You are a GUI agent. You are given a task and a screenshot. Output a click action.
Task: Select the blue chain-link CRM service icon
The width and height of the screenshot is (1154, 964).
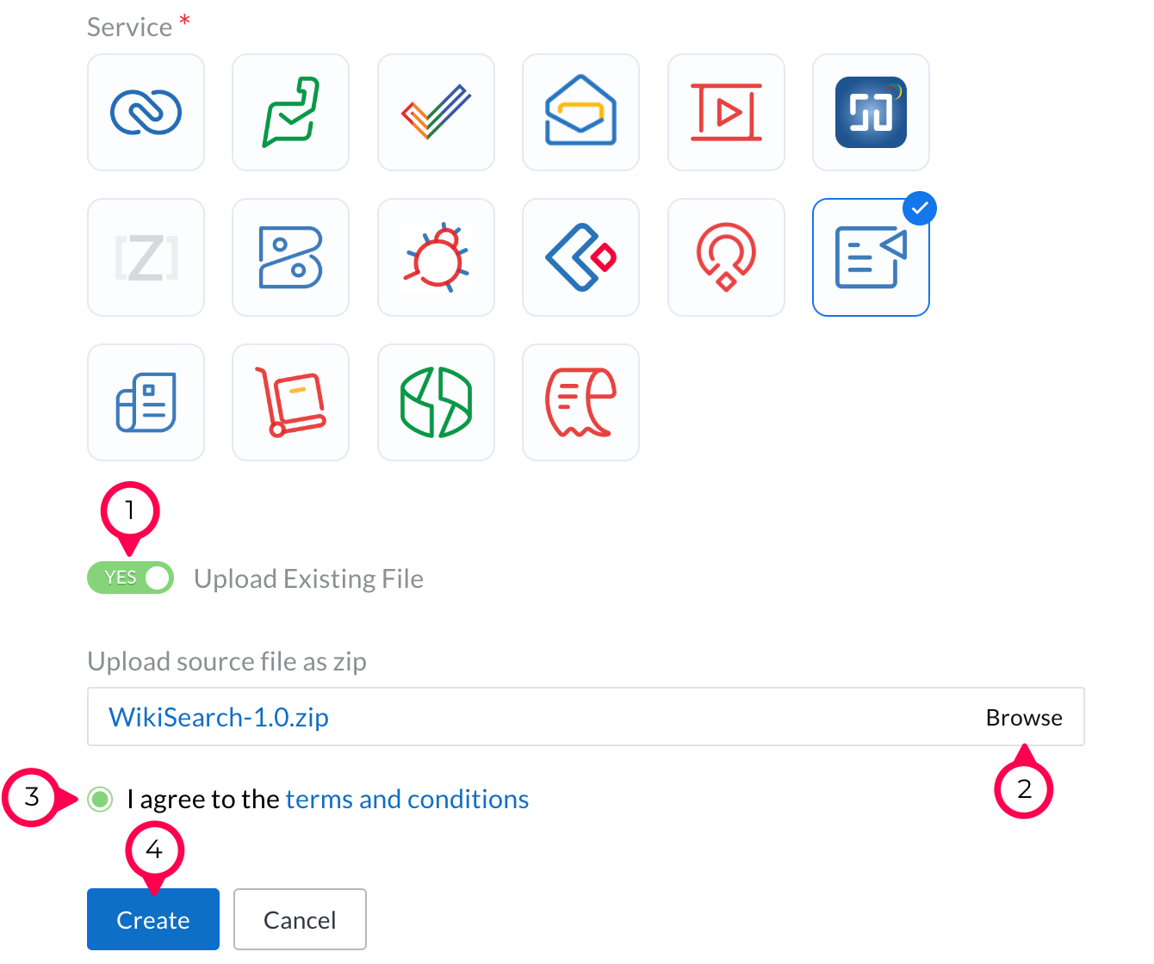tap(146, 113)
